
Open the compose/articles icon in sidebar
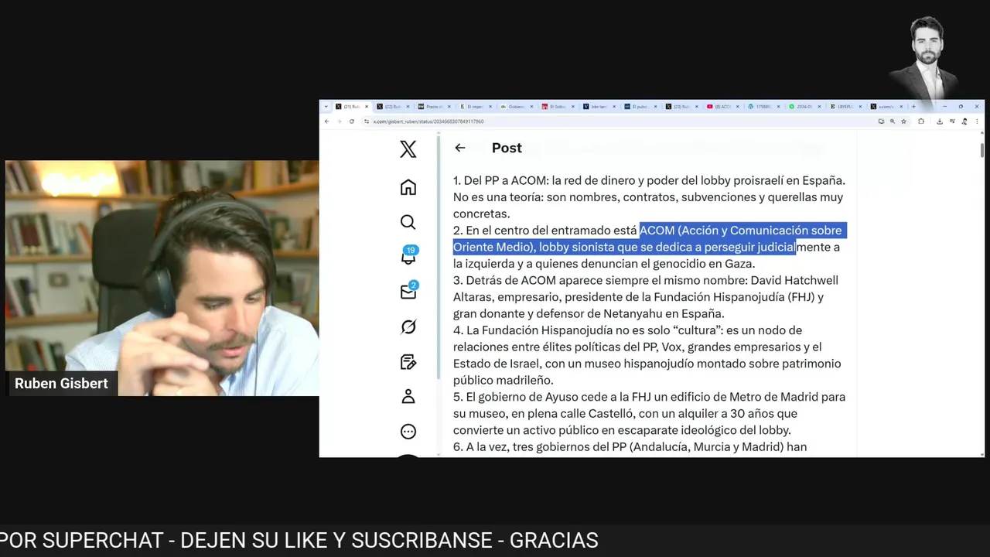408,362
